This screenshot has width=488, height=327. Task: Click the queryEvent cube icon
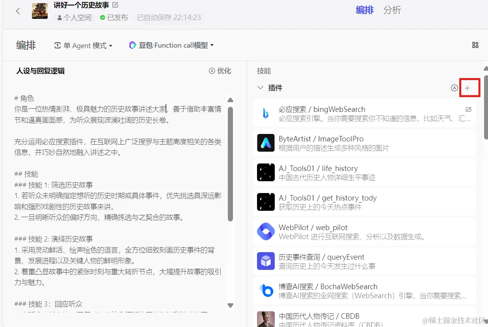click(266, 261)
